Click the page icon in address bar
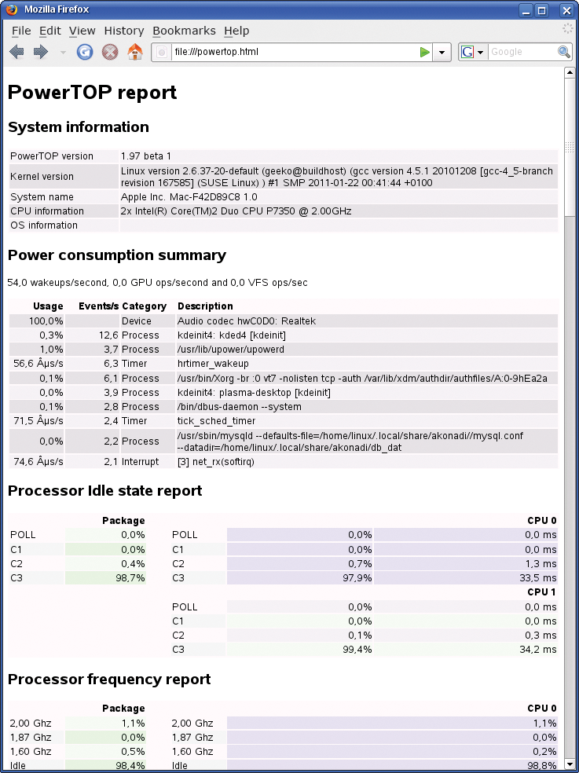Screen dimensions: 579x773 (162, 53)
